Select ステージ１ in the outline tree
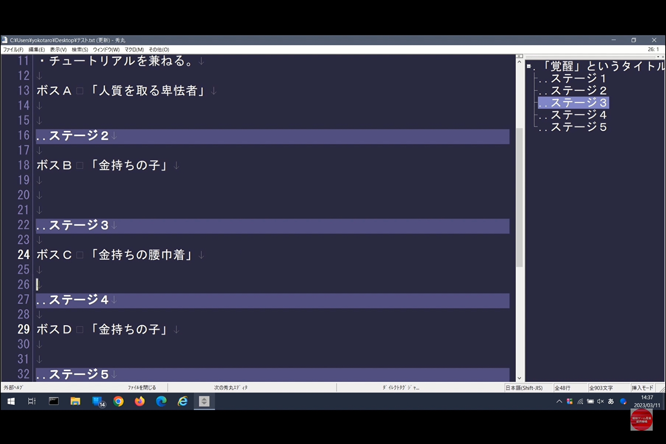Image resolution: width=666 pixels, height=444 pixels. (573, 78)
